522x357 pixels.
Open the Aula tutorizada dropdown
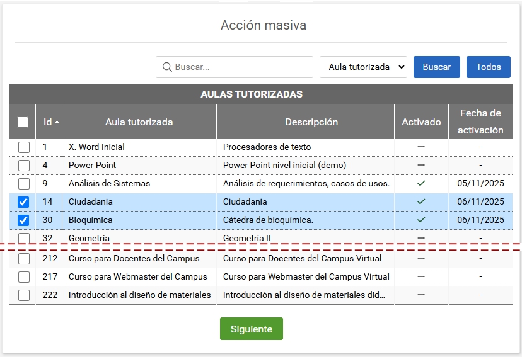pos(363,67)
